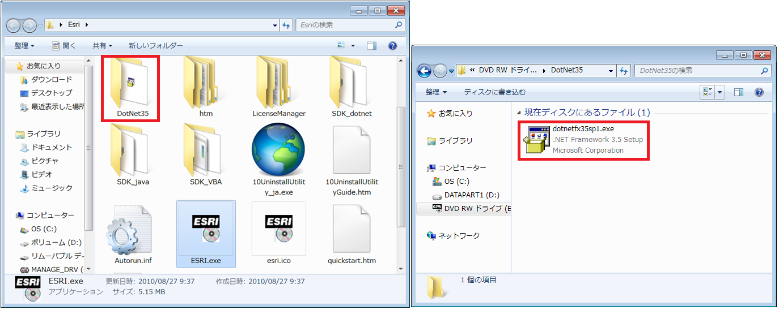
Task: Select ネットワーク in DotNet35 window sidebar
Action: [454, 235]
